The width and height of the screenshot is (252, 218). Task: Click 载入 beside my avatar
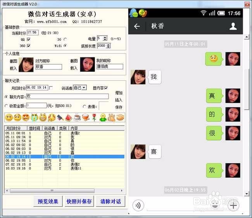74,68
